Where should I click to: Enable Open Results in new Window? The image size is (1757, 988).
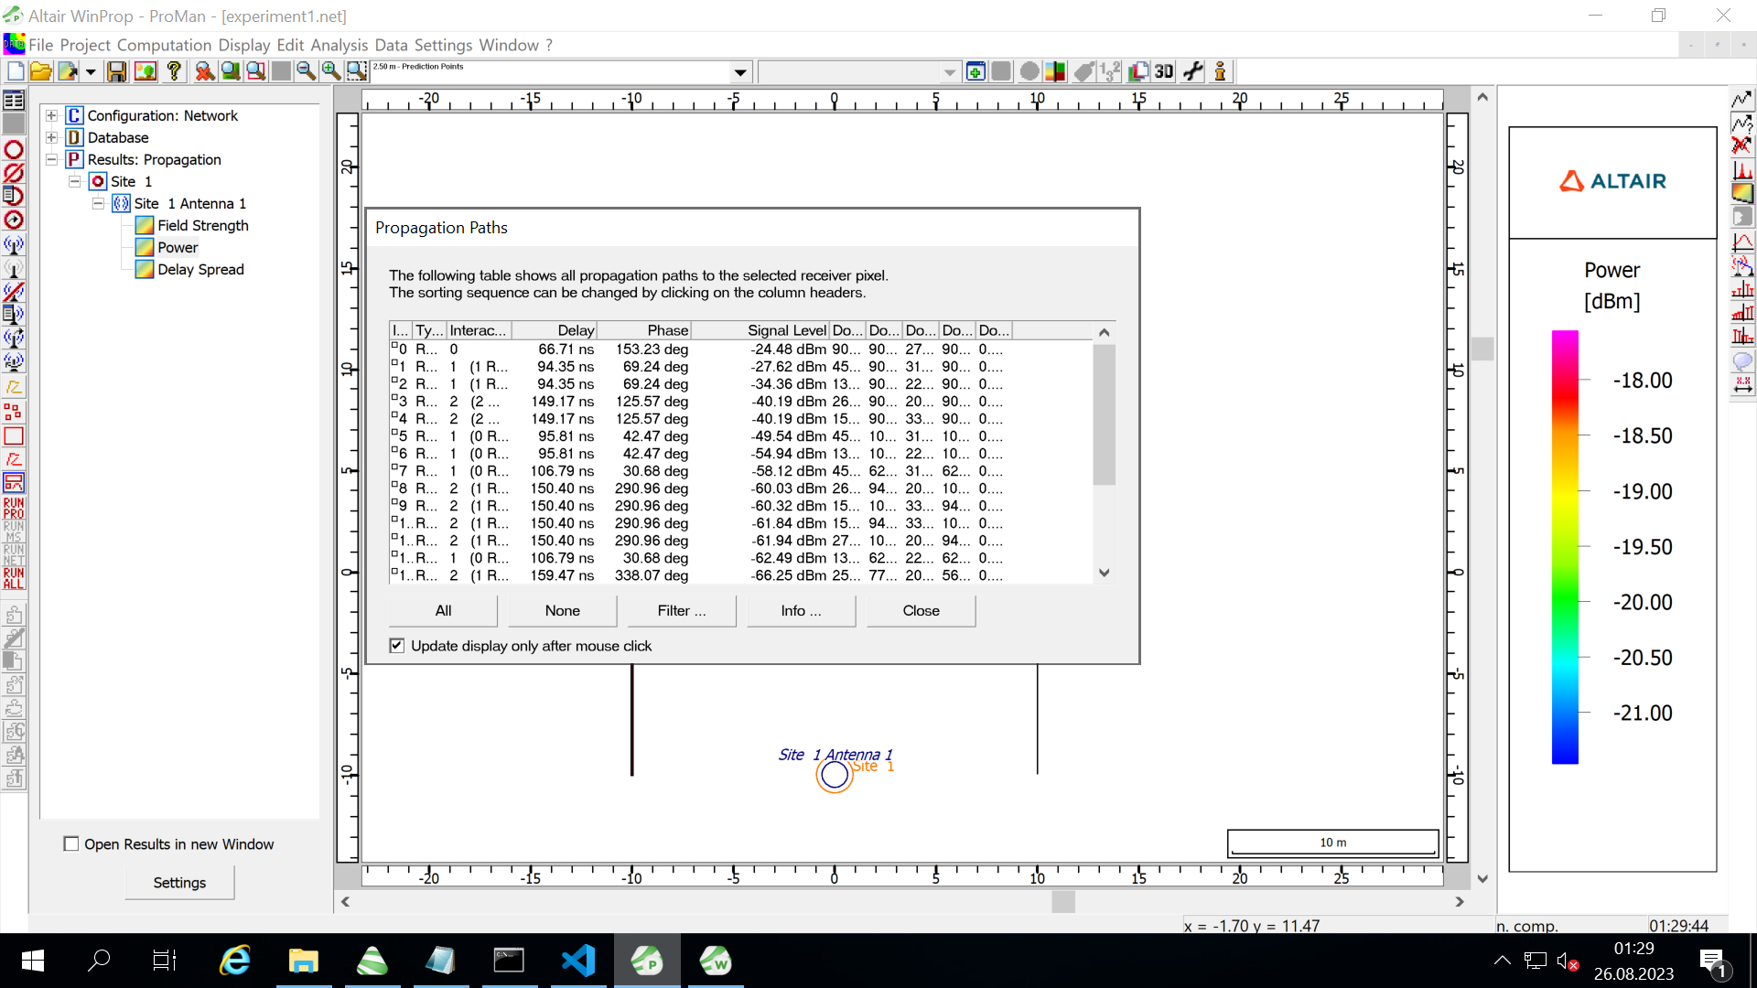pos(71,843)
